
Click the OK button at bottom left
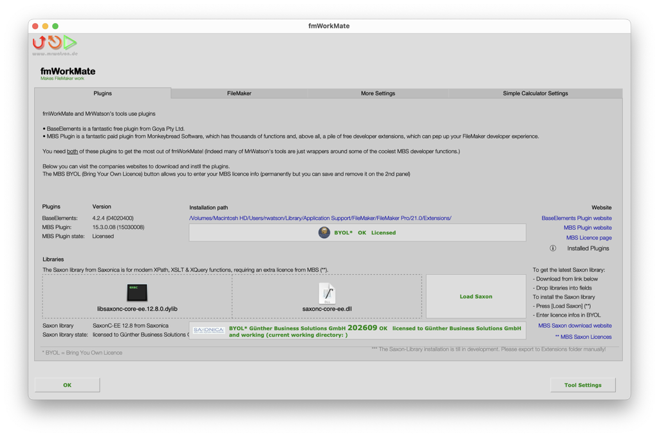click(x=67, y=385)
